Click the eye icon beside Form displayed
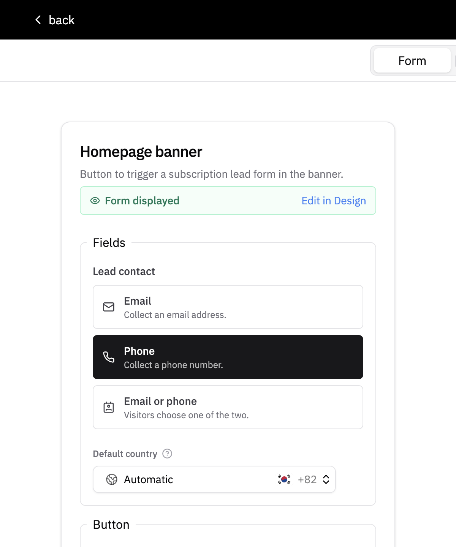Image resolution: width=456 pixels, height=547 pixels. tap(95, 201)
